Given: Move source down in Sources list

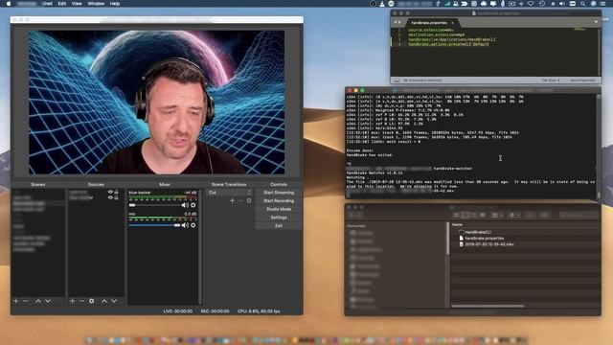Looking at the screenshot, I should point(114,301).
